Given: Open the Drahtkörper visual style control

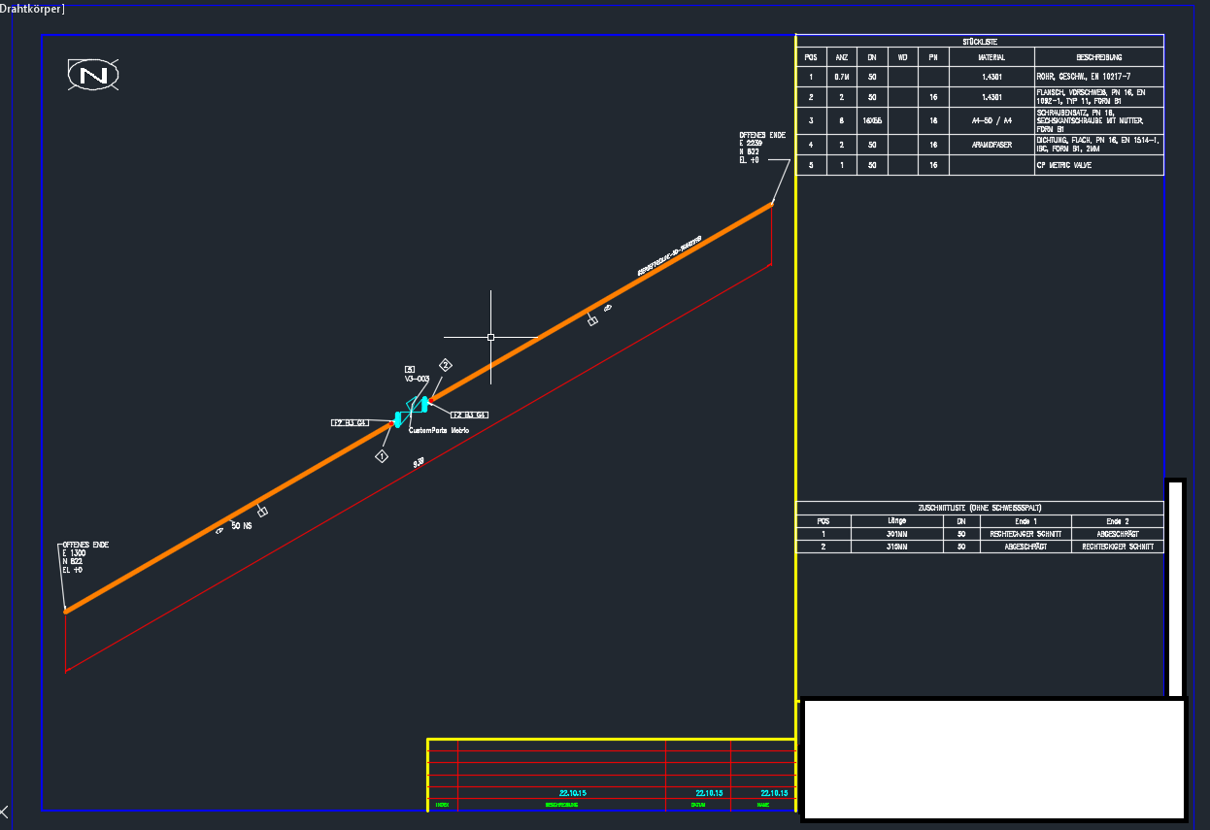Looking at the screenshot, I should [33, 9].
